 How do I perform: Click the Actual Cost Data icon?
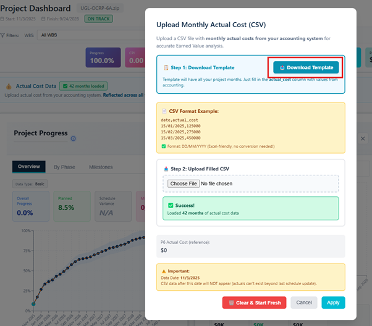click(x=9, y=86)
